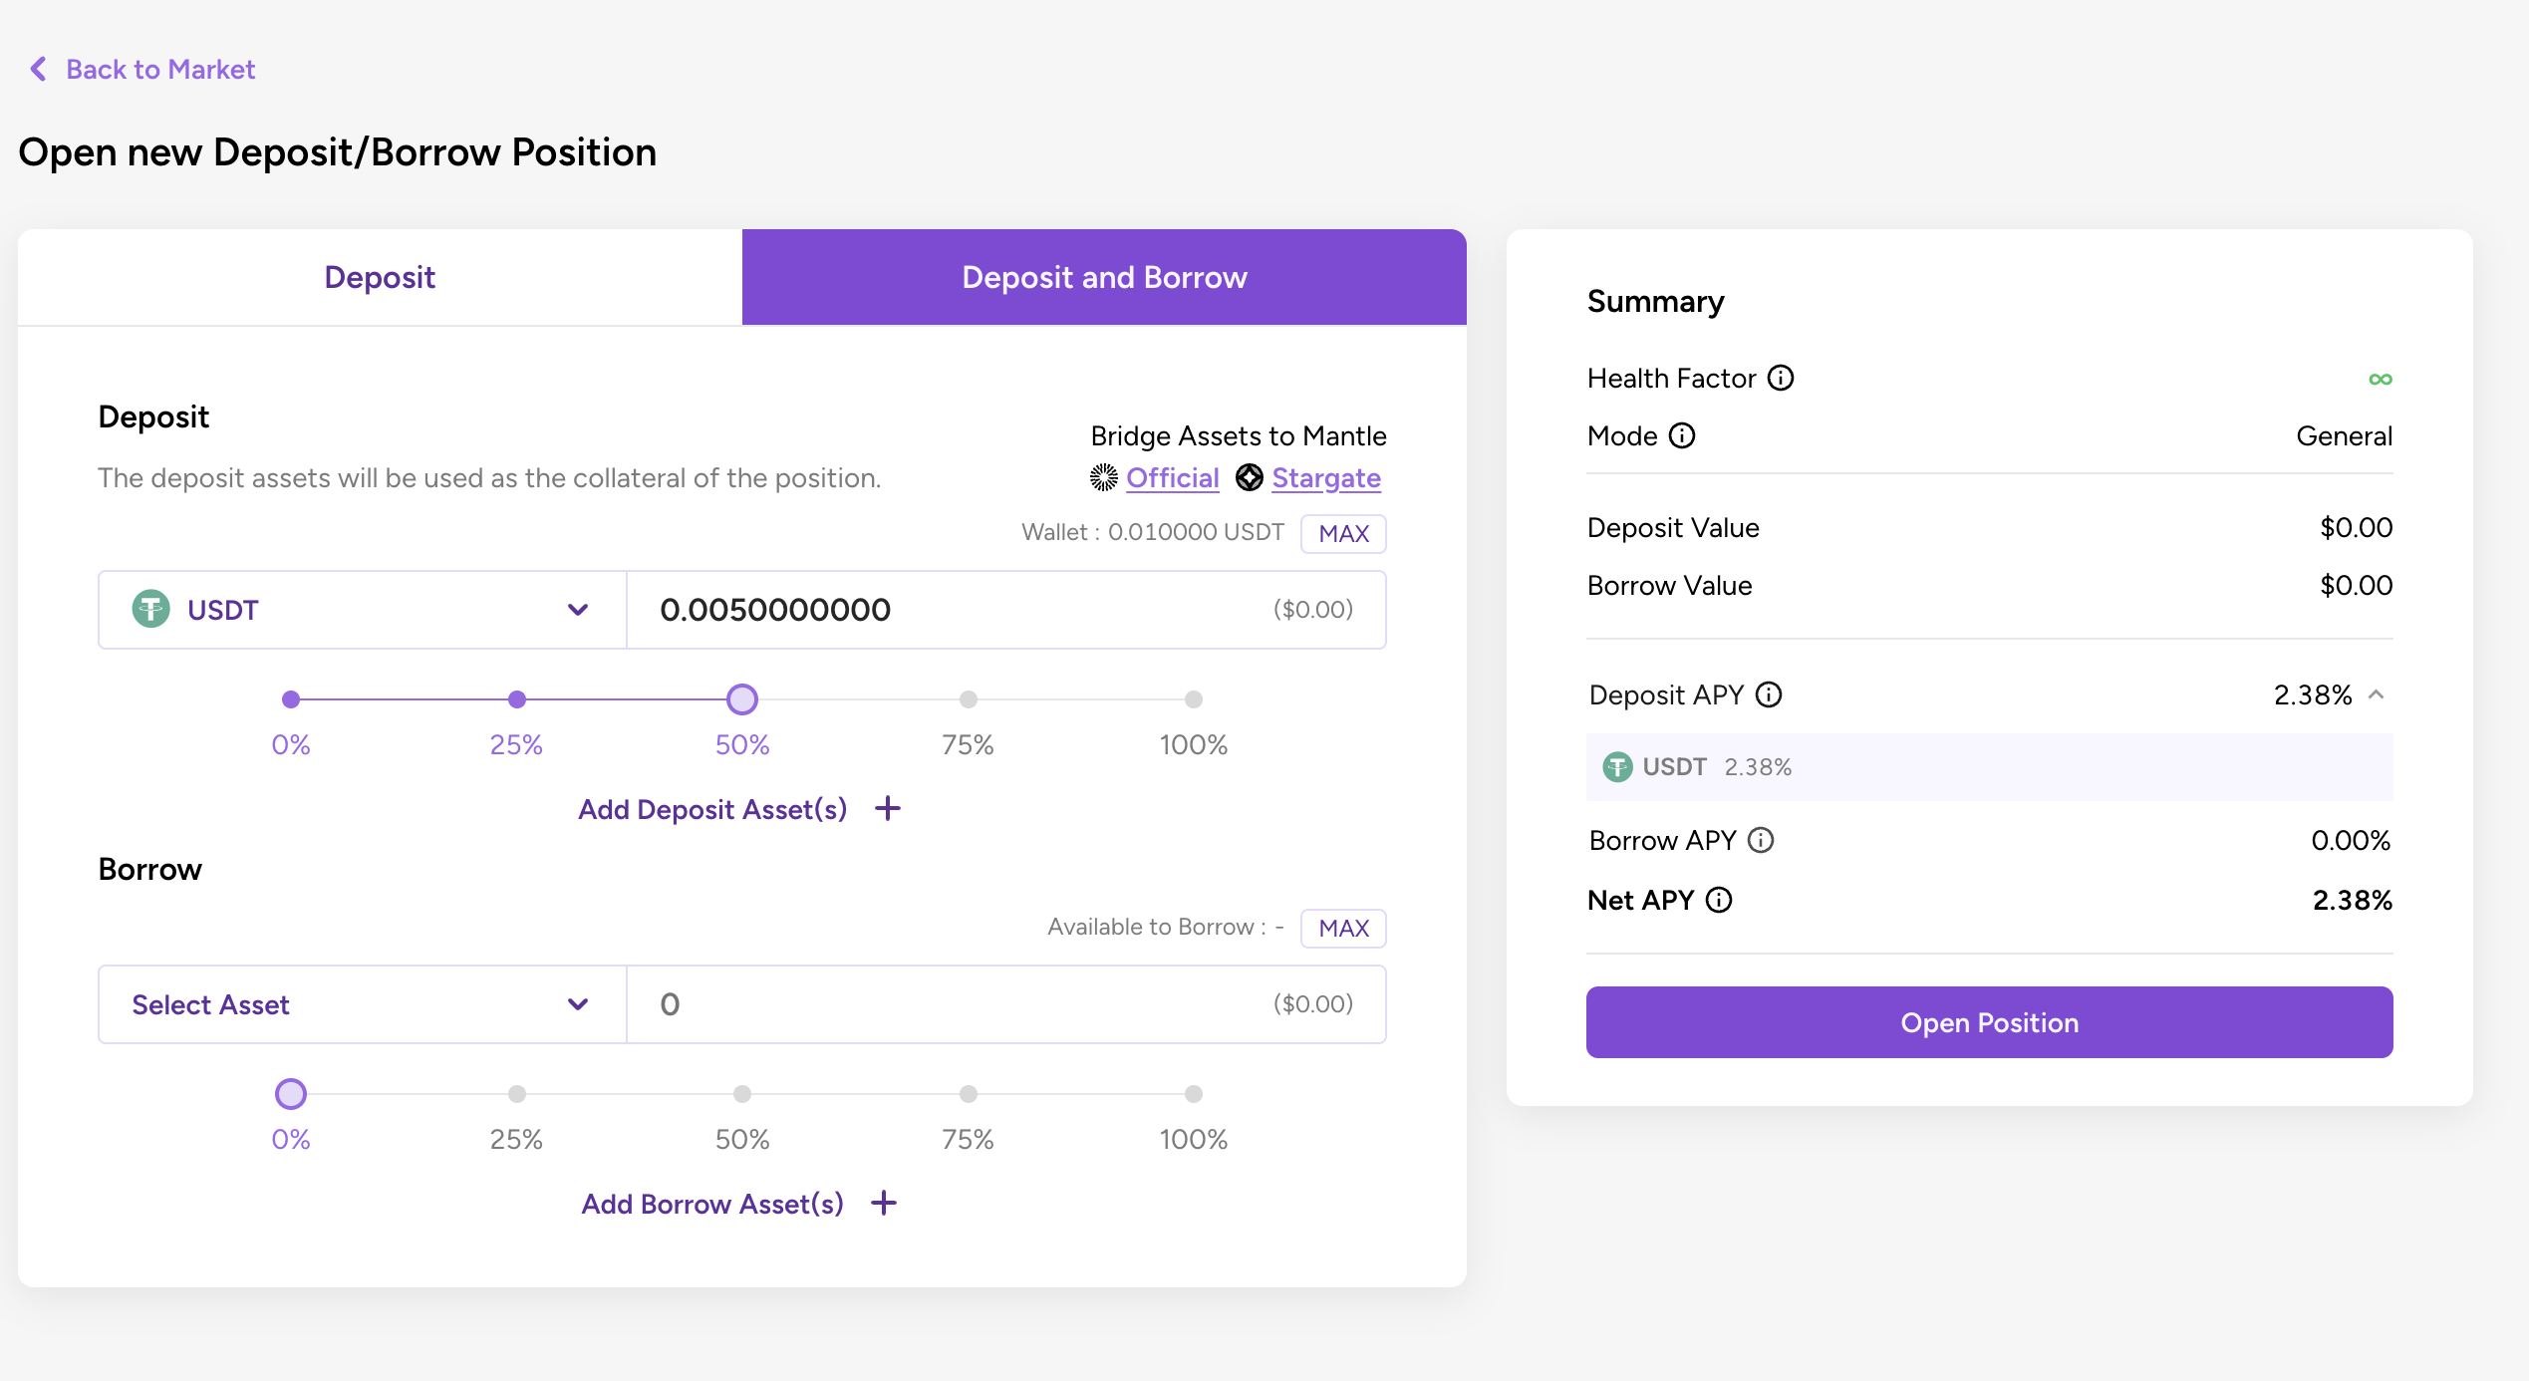
Task: Switch to the Deposit tab
Action: (x=380, y=277)
